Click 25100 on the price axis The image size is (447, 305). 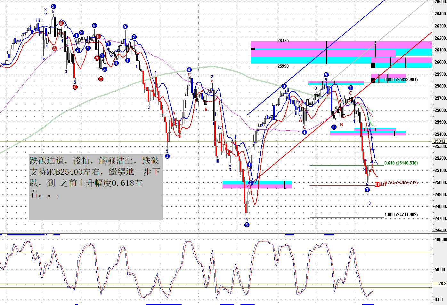pos(441,170)
